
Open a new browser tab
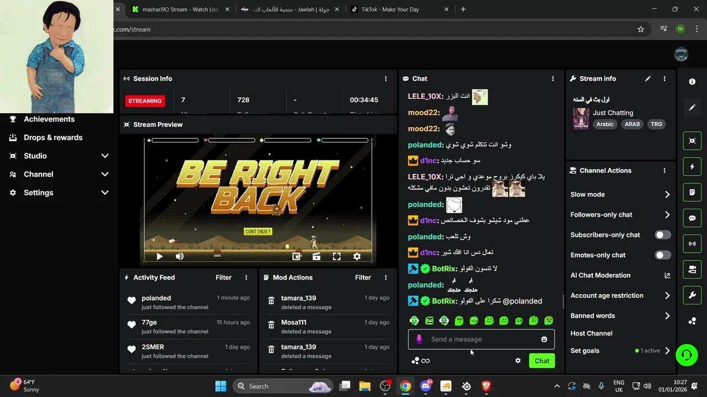point(463,9)
